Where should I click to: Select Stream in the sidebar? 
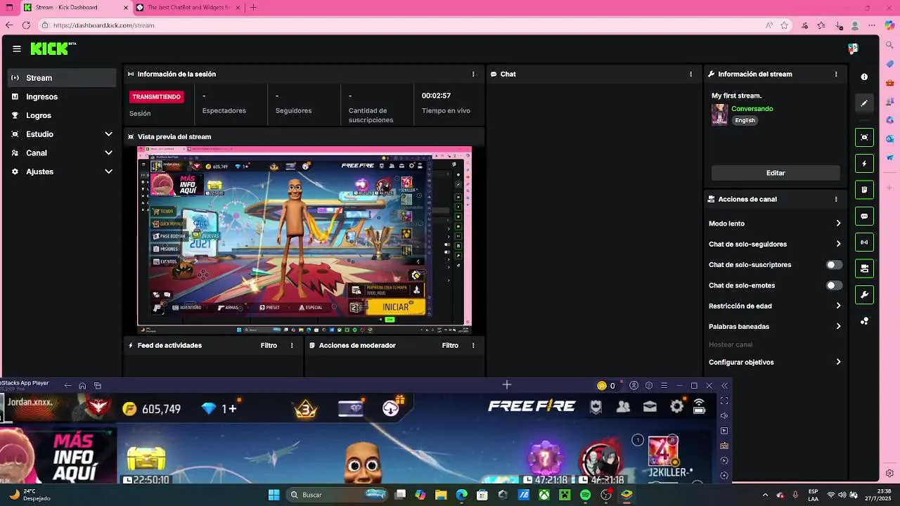[x=62, y=78]
